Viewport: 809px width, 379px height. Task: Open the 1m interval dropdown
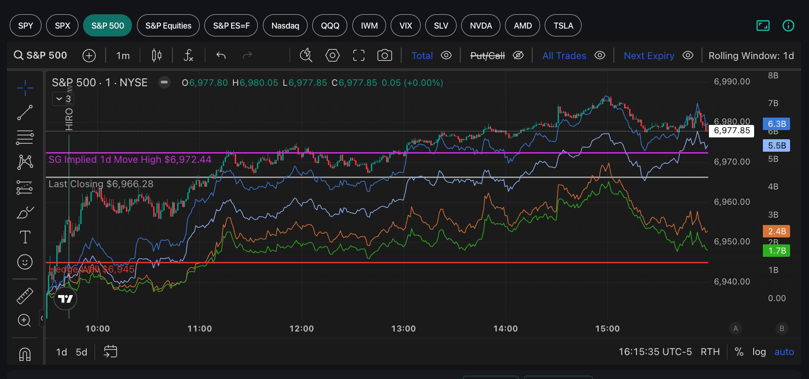click(x=123, y=55)
